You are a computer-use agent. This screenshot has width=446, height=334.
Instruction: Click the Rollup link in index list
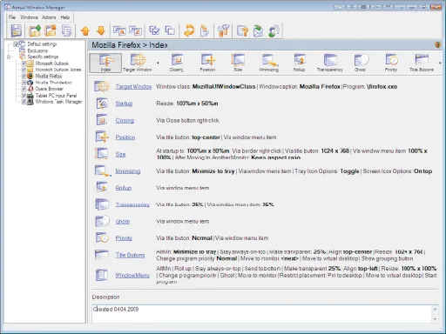tap(124, 188)
